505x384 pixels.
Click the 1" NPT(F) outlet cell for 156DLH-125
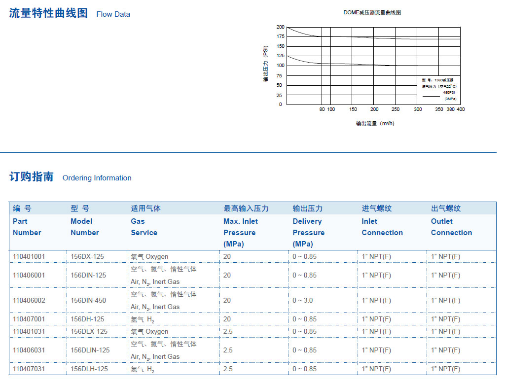446,368
